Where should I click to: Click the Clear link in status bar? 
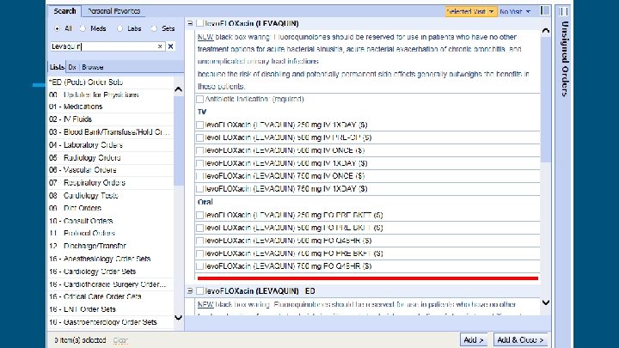pyautogui.click(x=120, y=339)
